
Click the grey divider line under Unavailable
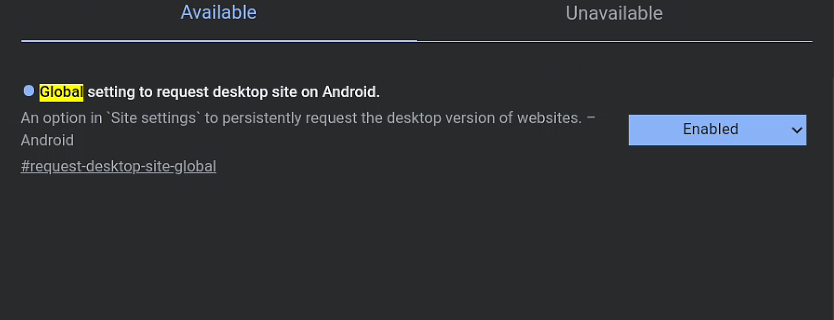[x=614, y=41]
